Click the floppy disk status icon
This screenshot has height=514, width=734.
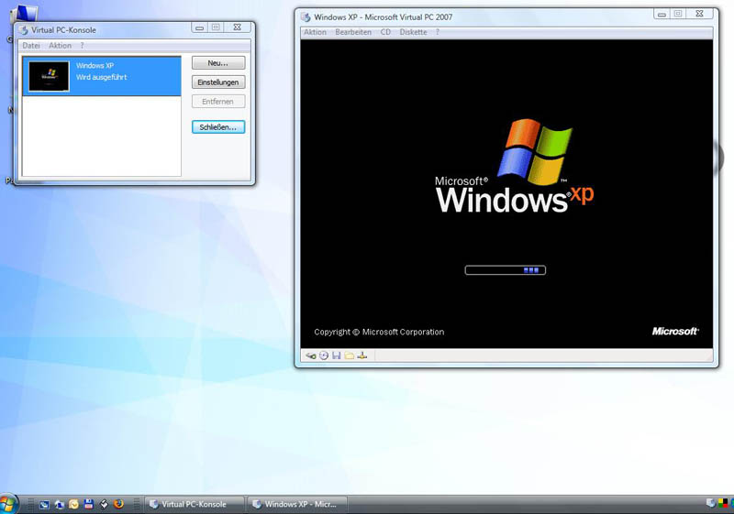click(x=337, y=355)
